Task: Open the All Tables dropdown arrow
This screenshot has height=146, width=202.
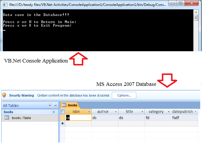Action: click(x=50, y=105)
